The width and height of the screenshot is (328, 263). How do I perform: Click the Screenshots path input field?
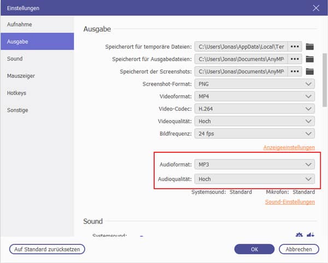(241, 71)
